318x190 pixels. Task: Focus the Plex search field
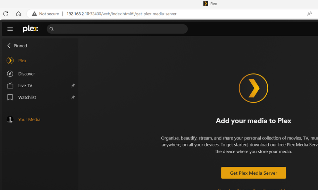[x=117, y=29]
